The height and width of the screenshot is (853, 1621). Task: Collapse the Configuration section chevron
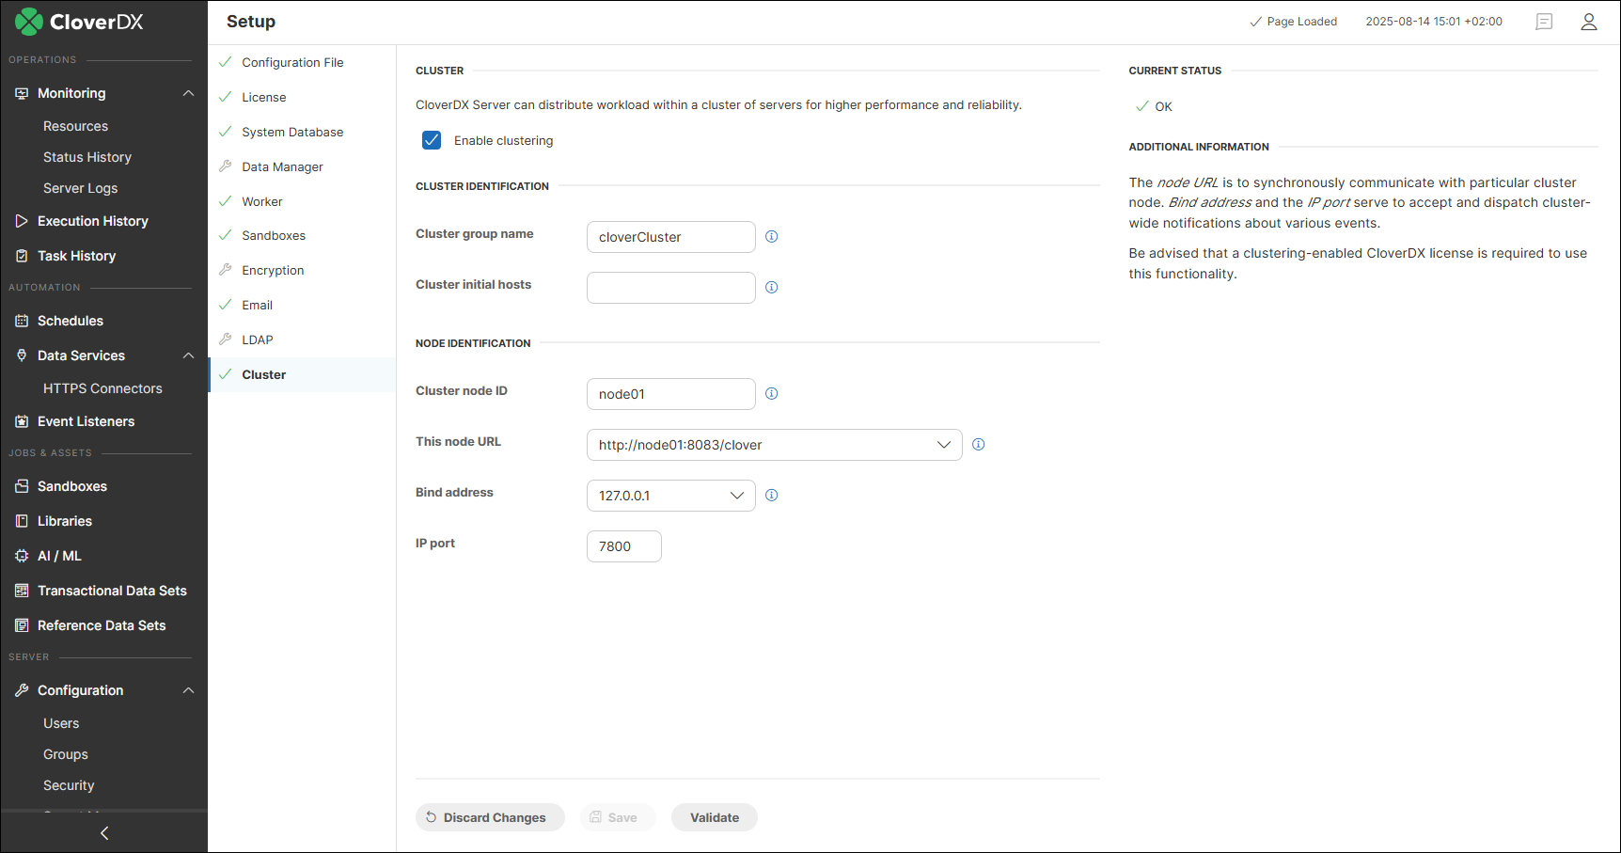pyautogui.click(x=188, y=689)
